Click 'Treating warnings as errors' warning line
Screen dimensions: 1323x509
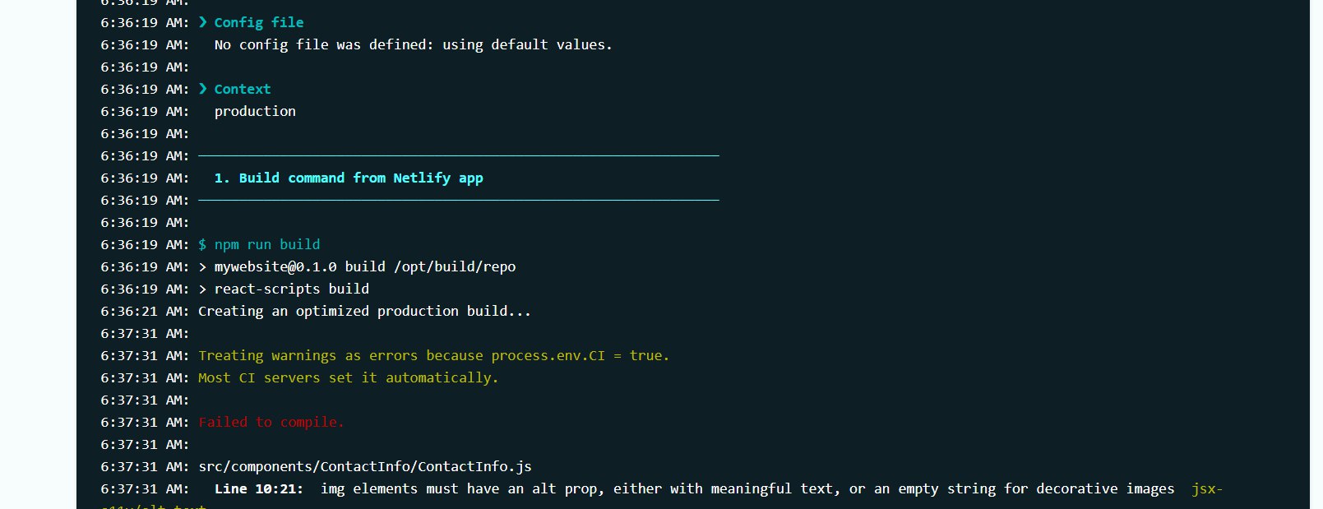pyautogui.click(x=434, y=355)
